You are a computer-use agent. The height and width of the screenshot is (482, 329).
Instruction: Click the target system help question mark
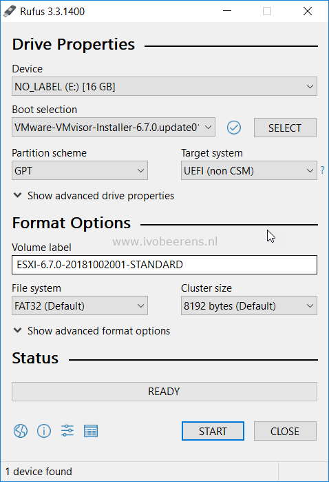tap(322, 170)
